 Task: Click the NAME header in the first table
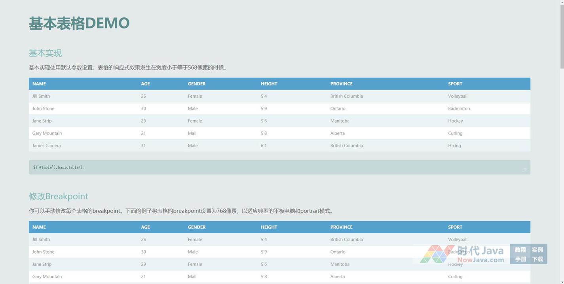point(39,84)
